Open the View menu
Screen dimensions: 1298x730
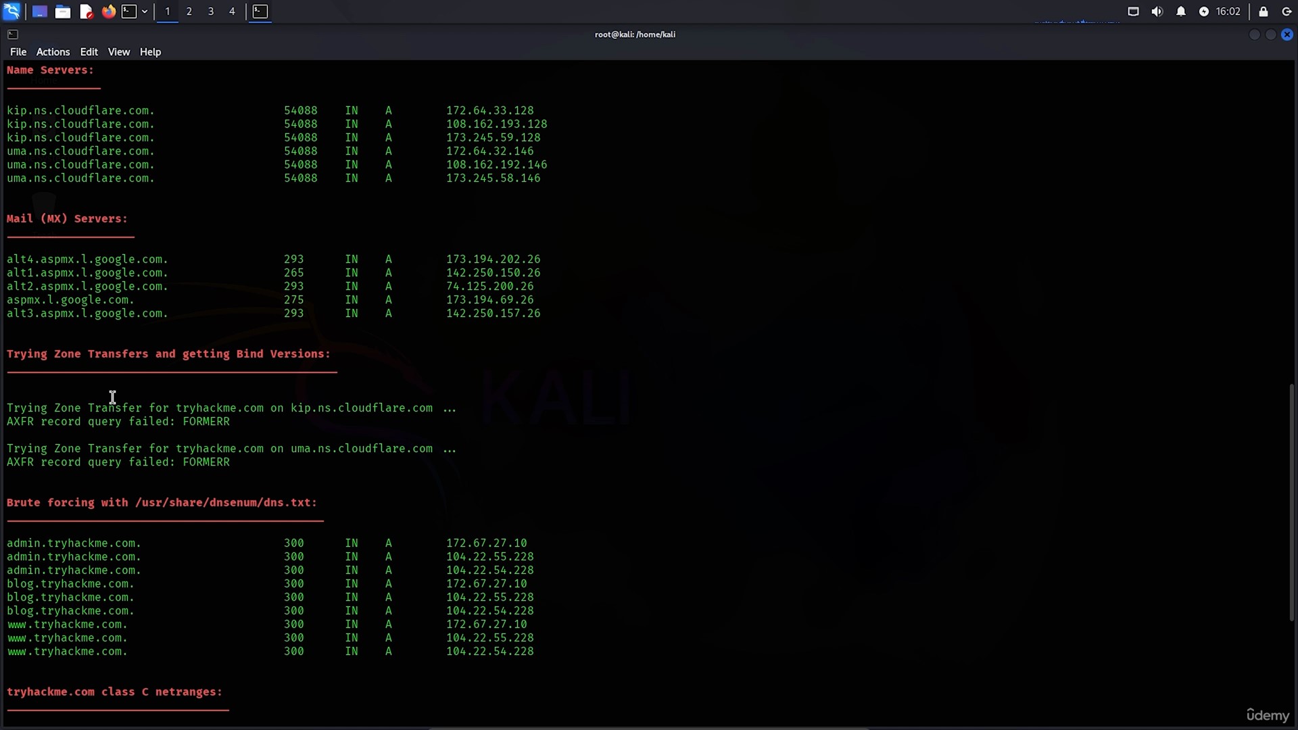(x=118, y=52)
